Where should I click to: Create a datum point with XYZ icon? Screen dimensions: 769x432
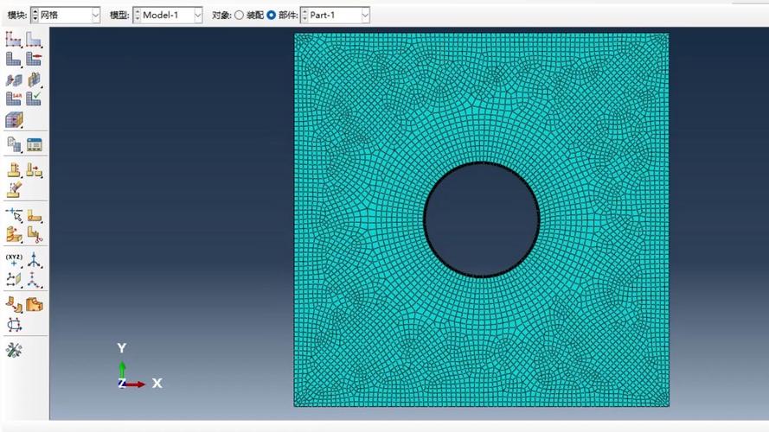coord(14,259)
